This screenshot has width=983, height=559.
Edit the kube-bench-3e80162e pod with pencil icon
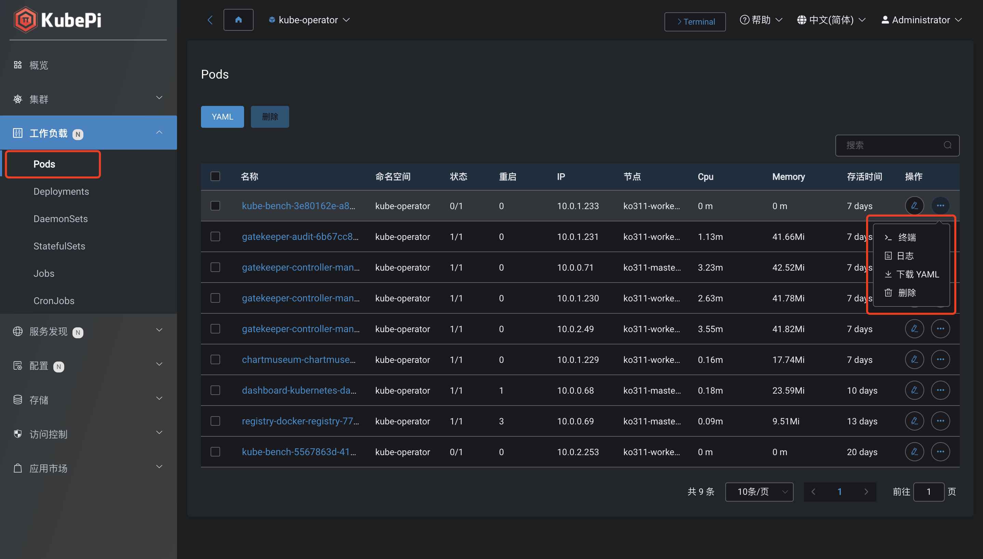(914, 206)
